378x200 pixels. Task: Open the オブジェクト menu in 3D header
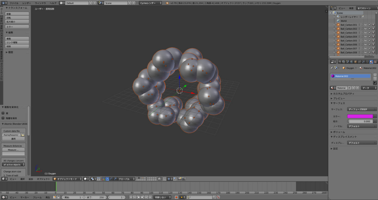pos(44,179)
